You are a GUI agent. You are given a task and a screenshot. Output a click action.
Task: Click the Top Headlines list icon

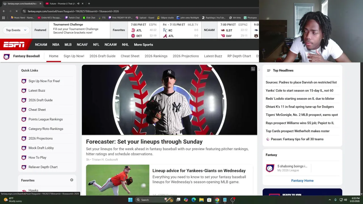pos(269,71)
